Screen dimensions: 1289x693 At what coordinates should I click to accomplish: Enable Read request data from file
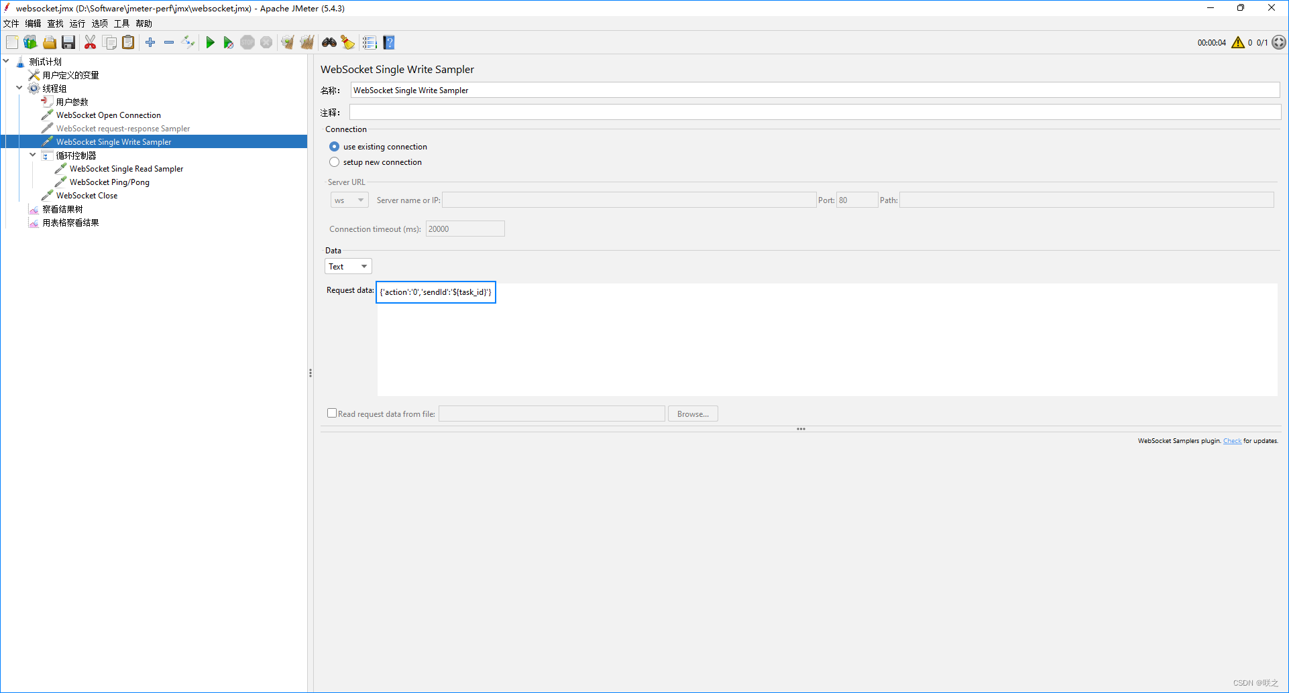pos(332,413)
